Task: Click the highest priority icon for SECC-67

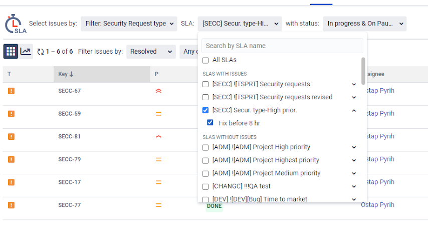Action: [x=158, y=91]
